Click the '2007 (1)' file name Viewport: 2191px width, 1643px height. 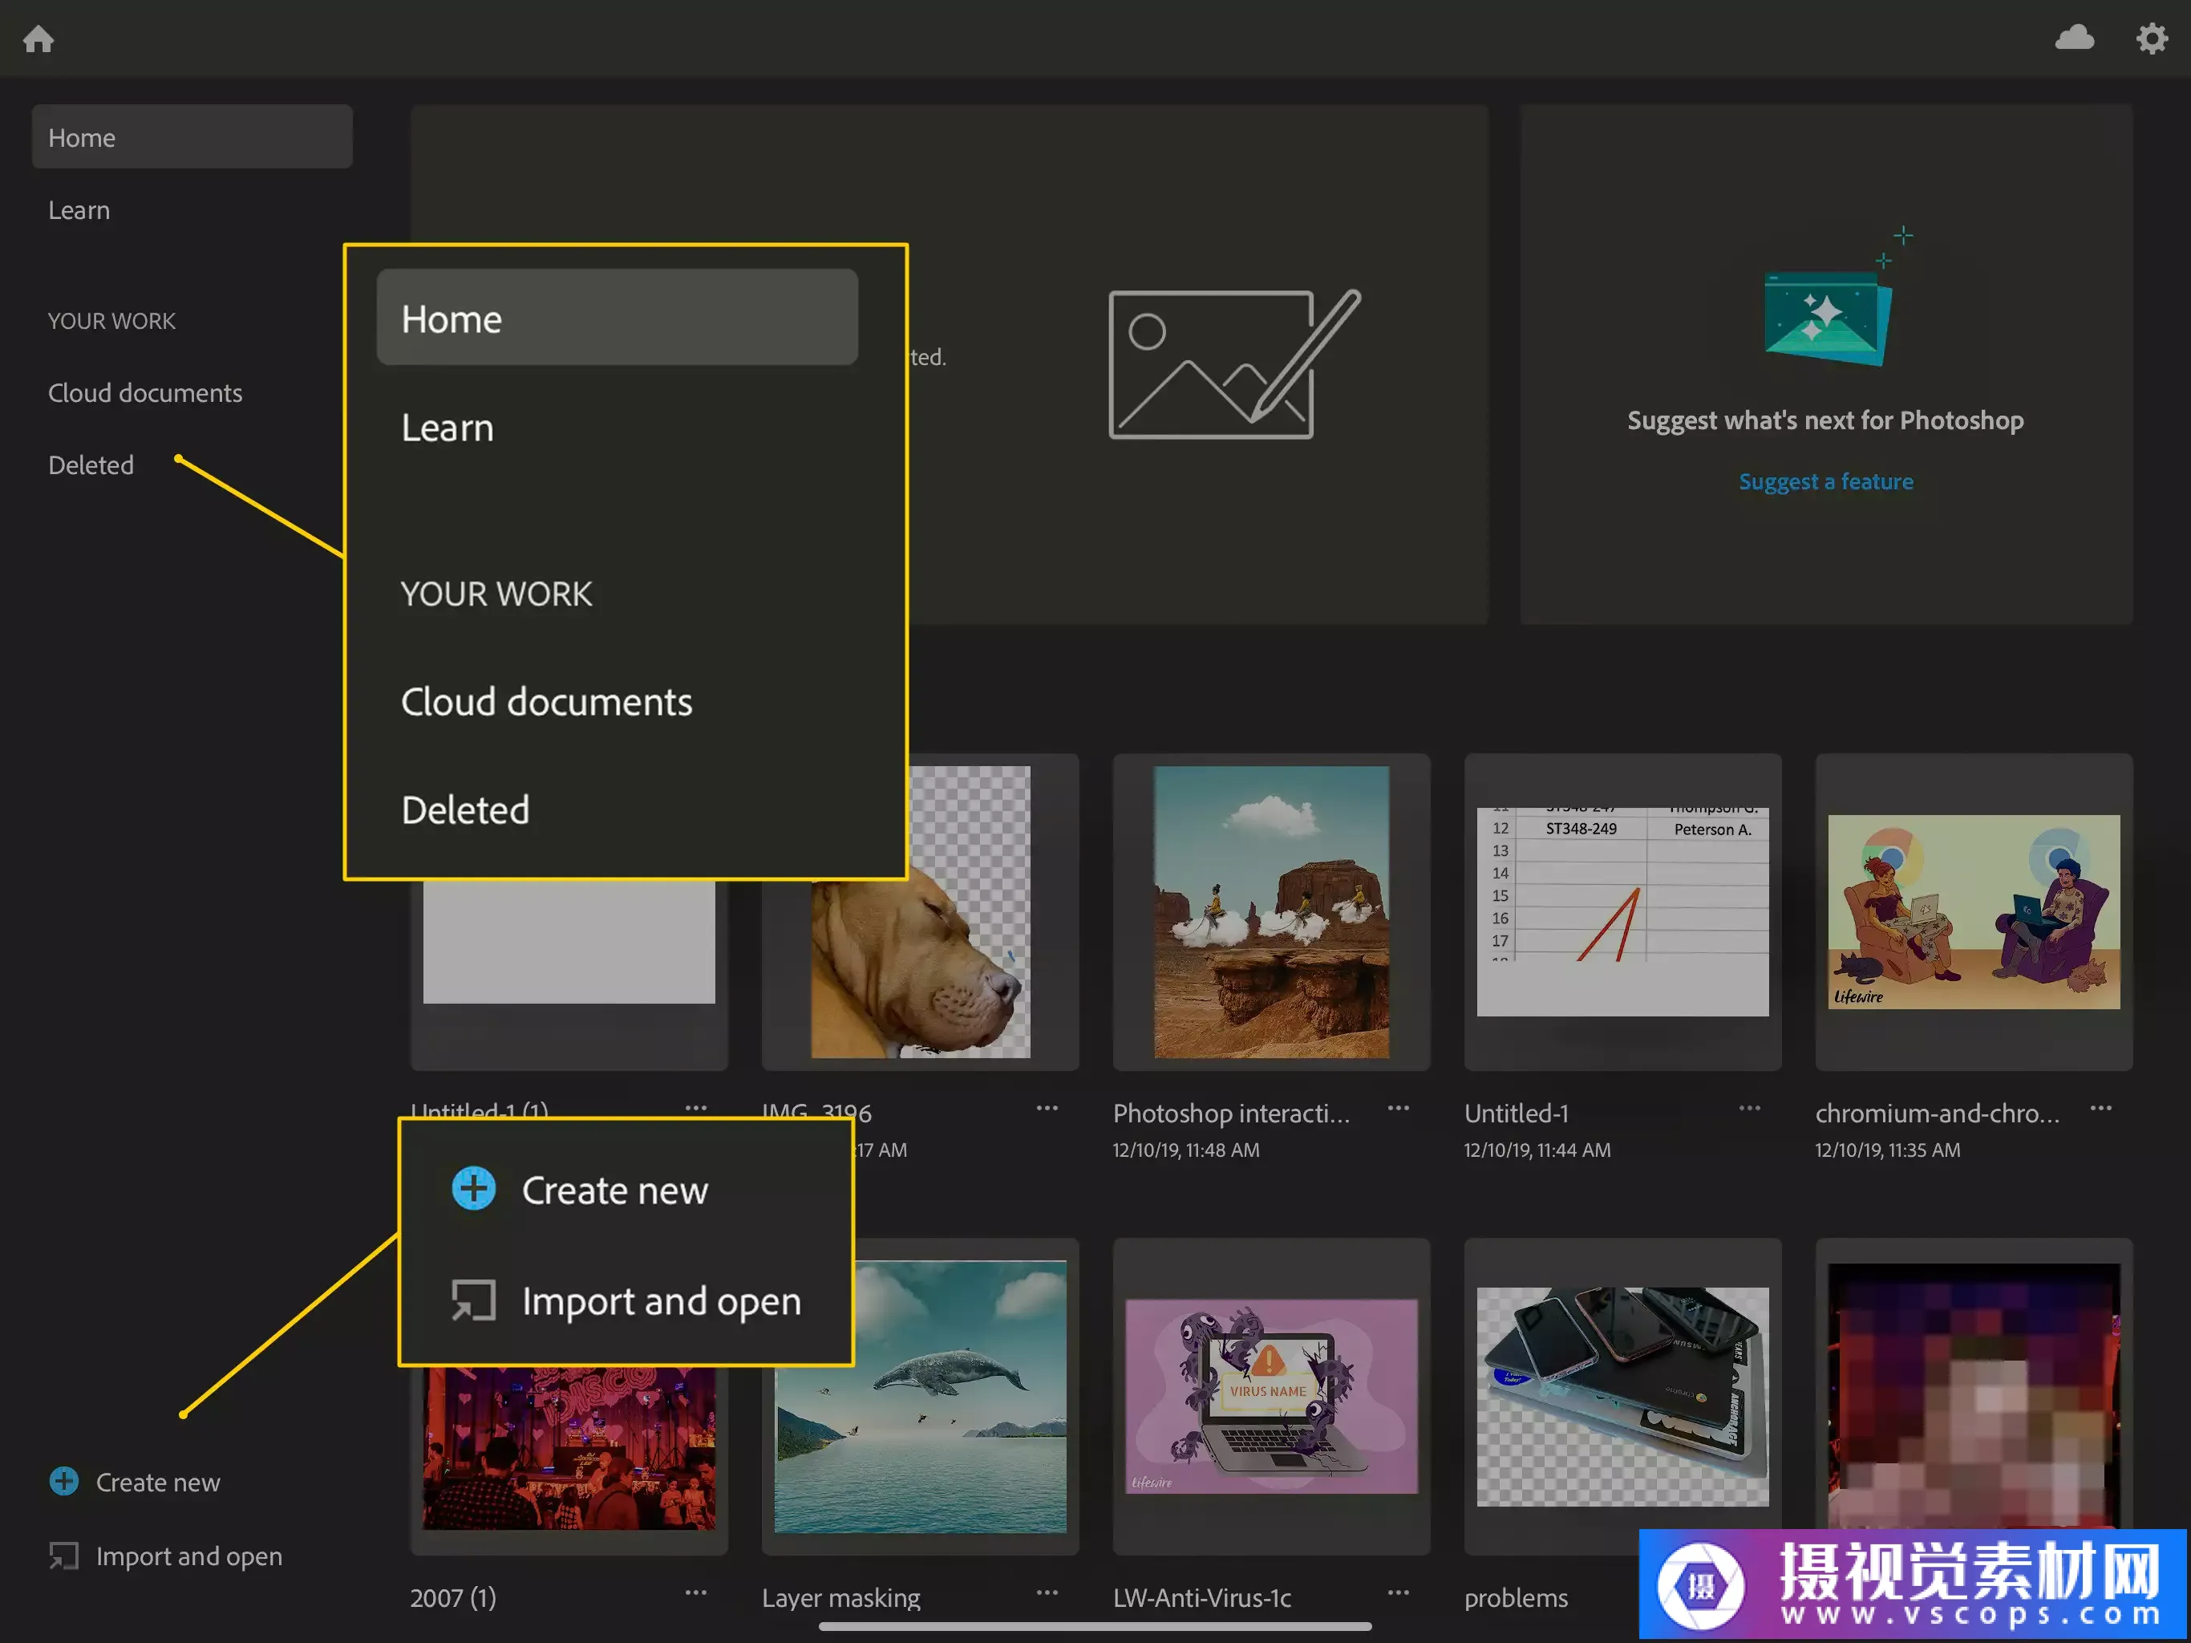tap(452, 1597)
